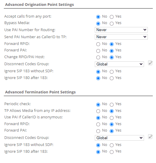156x163 pixels.
Task: Set Termination Forward PAI to No
Action: pos(98,131)
